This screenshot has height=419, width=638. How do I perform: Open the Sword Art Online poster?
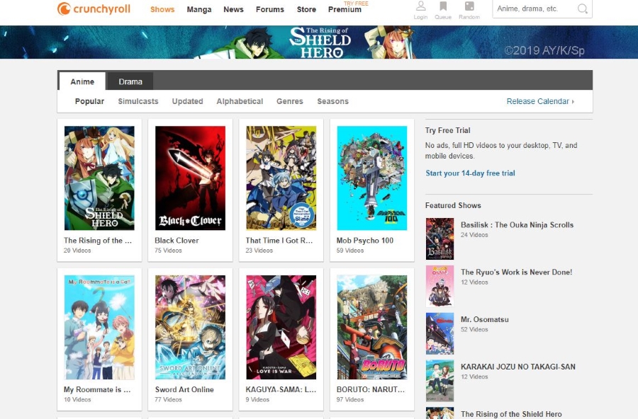[190, 327]
